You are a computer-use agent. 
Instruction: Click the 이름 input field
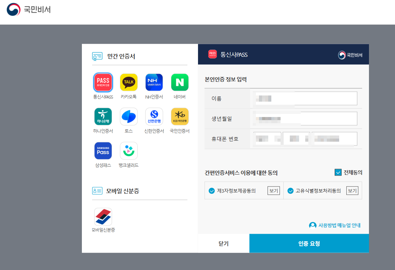coord(305,99)
